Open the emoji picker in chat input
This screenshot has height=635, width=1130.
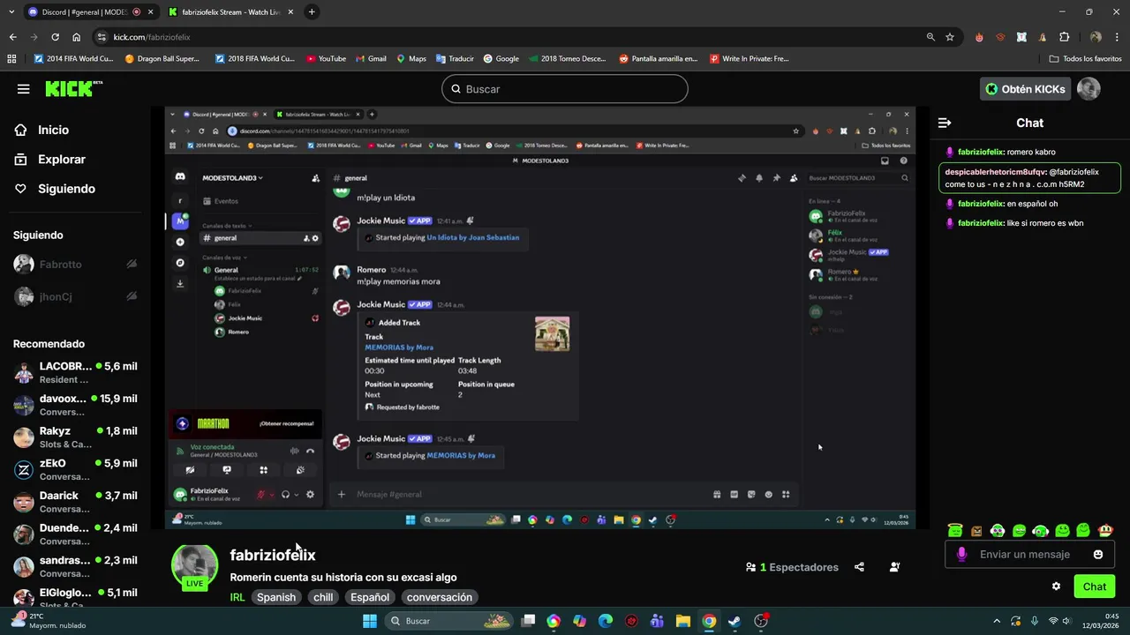pos(1098,555)
